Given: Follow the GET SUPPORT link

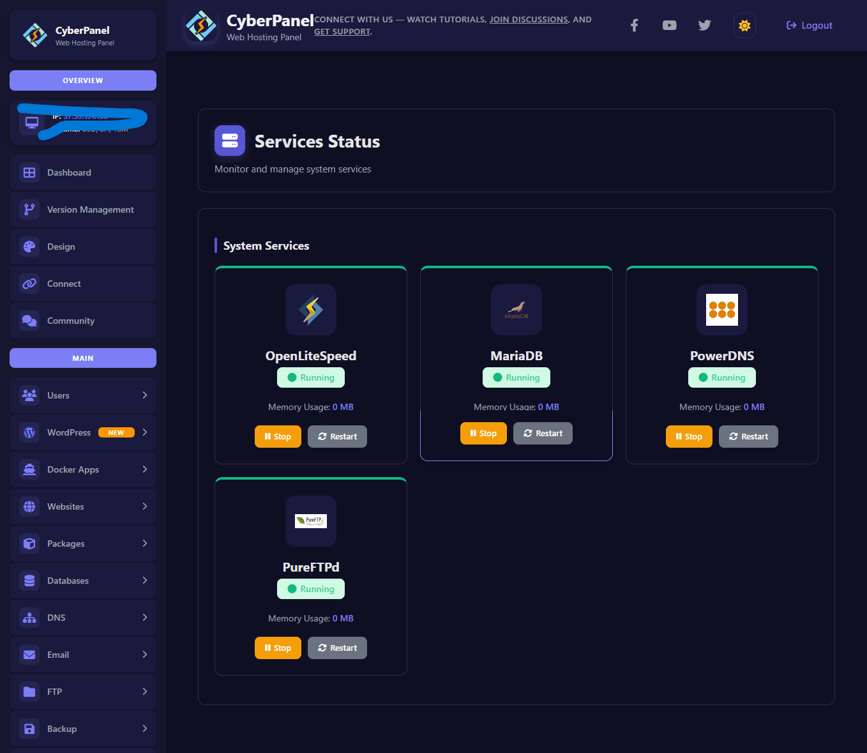Looking at the screenshot, I should pyautogui.click(x=342, y=32).
